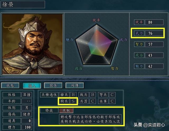Select the 武力 value 76 field

tap(154, 33)
